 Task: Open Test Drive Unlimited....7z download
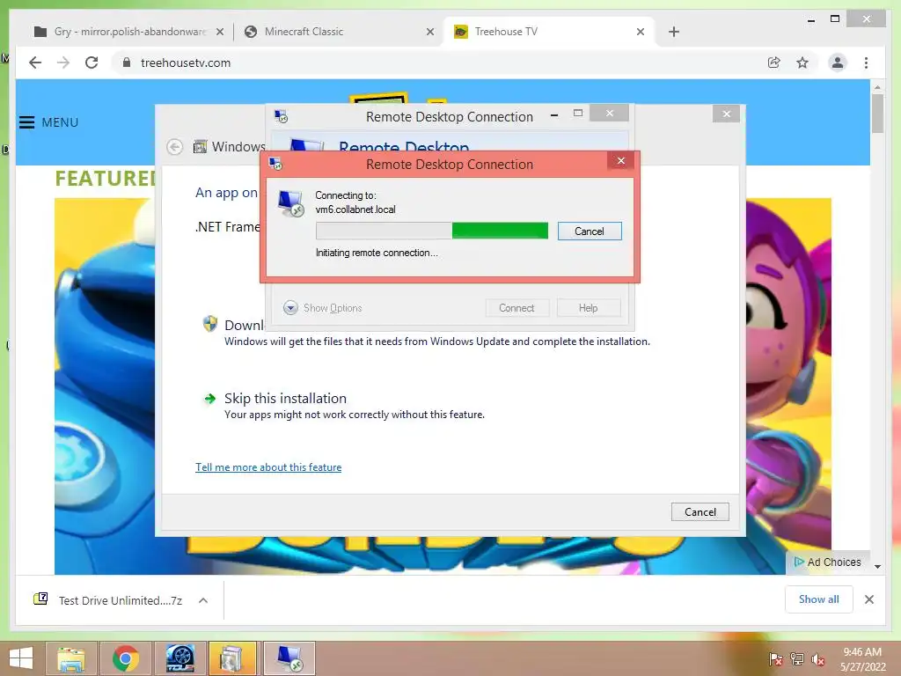pos(120,600)
